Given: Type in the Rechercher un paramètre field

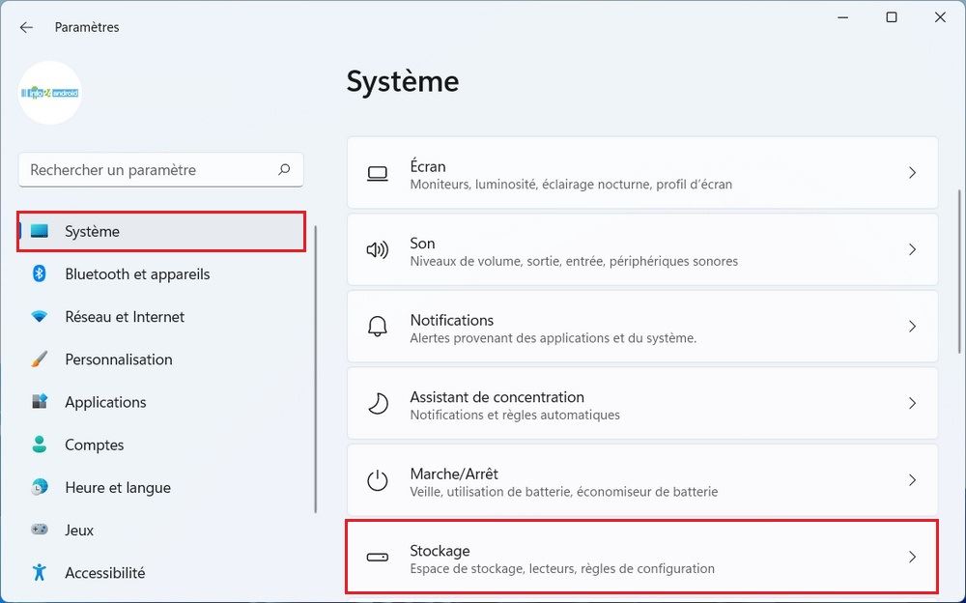Looking at the screenshot, I should coord(145,170).
